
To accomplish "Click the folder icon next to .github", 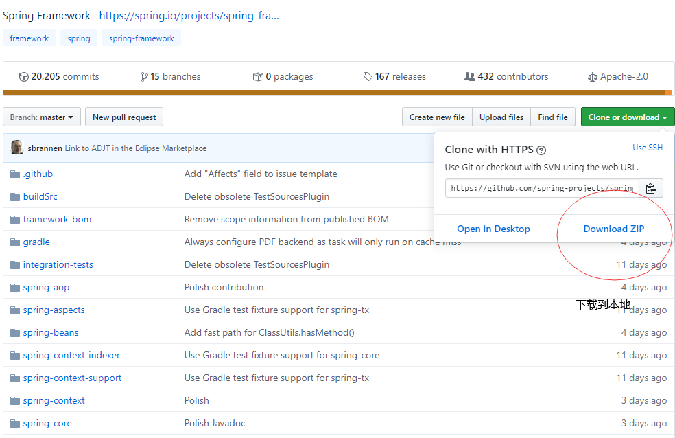I will 15,174.
